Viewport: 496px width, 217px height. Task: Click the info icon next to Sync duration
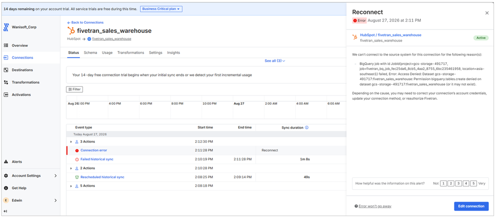pyautogui.click(x=307, y=128)
